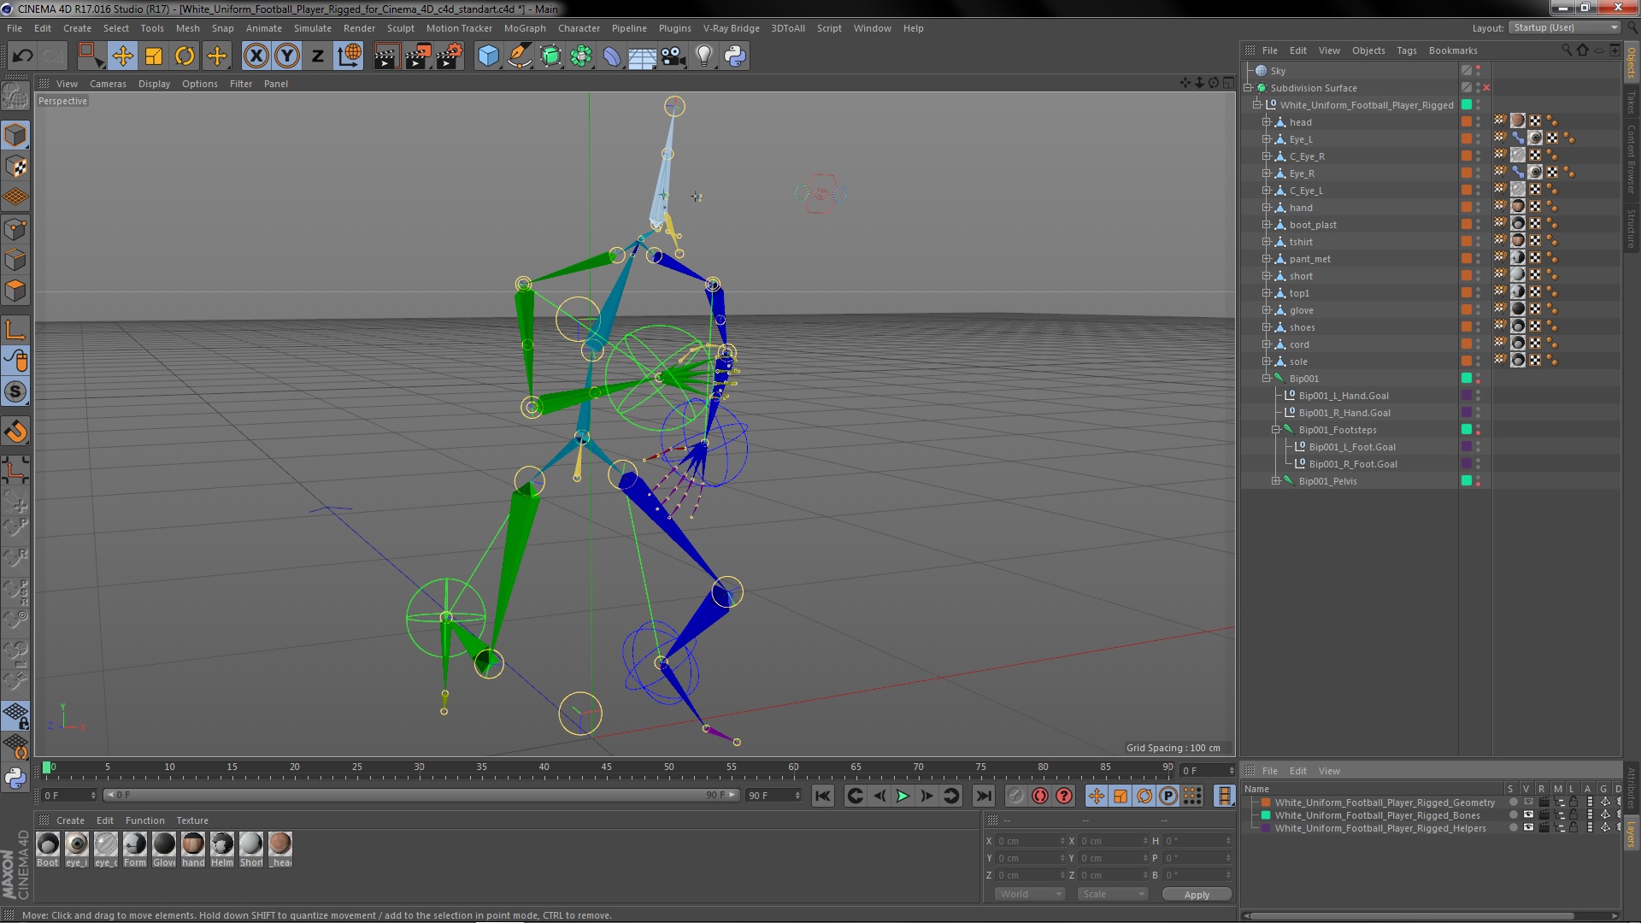The image size is (1641, 923).
Task: Select the Boot material swatch
Action: click(48, 844)
